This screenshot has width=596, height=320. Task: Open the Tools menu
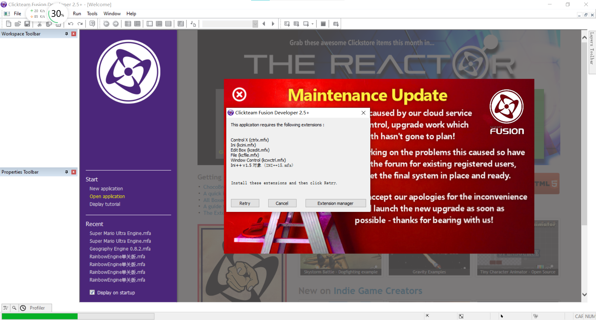coord(92,14)
